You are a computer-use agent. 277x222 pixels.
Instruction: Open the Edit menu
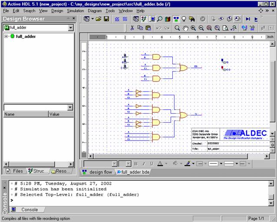pos(16,11)
